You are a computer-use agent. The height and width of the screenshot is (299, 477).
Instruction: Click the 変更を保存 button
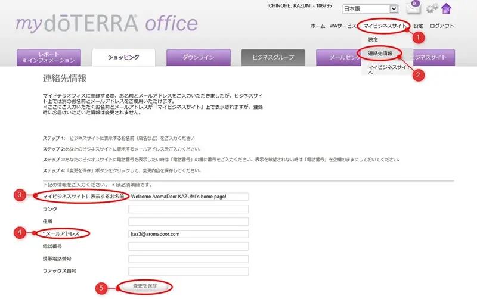[x=145, y=286]
